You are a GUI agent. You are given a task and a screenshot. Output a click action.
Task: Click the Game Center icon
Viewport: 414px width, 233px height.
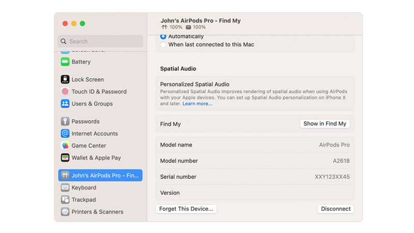click(x=65, y=145)
